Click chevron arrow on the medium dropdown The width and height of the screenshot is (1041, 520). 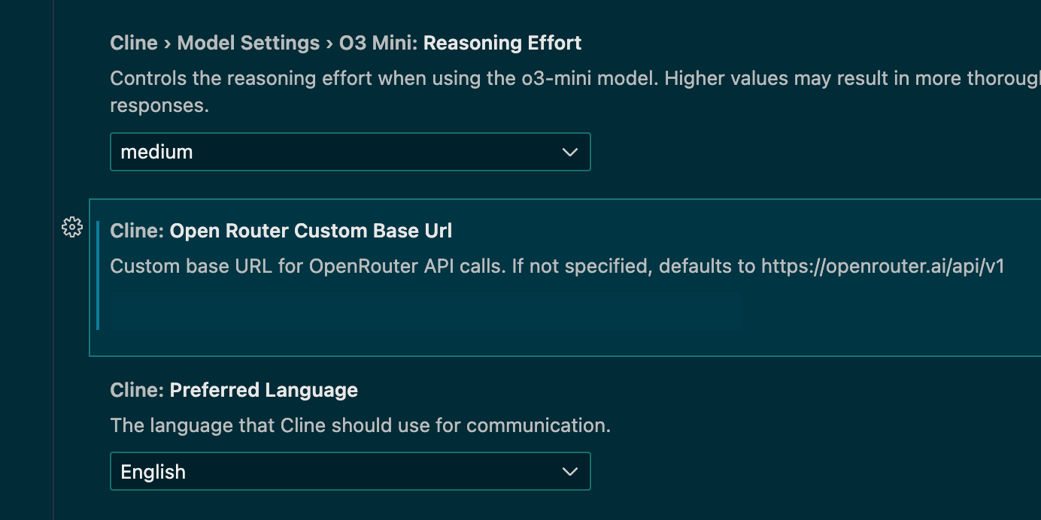pos(569,153)
